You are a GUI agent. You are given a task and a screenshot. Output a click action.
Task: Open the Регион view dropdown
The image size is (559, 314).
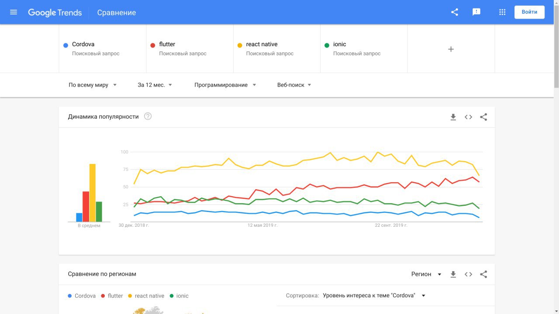click(x=426, y=274)
